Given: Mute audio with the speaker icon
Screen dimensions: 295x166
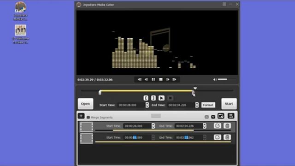Looking at the screenshot, I should 215,80.
